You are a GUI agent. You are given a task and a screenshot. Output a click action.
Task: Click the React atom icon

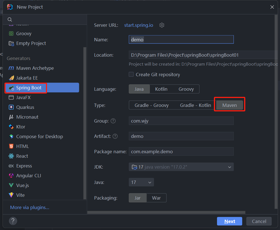pos(11,156)
